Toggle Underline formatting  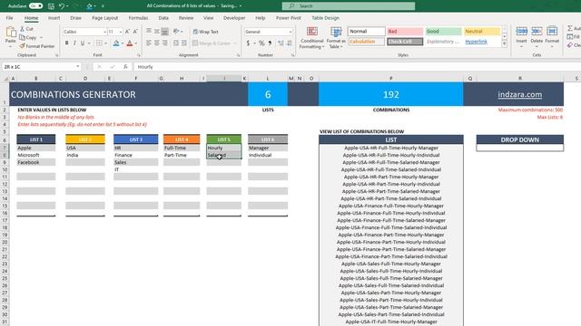[83, 43]
